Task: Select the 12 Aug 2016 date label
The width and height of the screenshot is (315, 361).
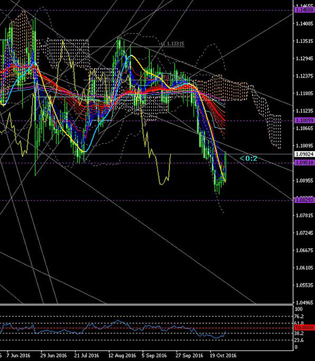Action: [122, 355]
